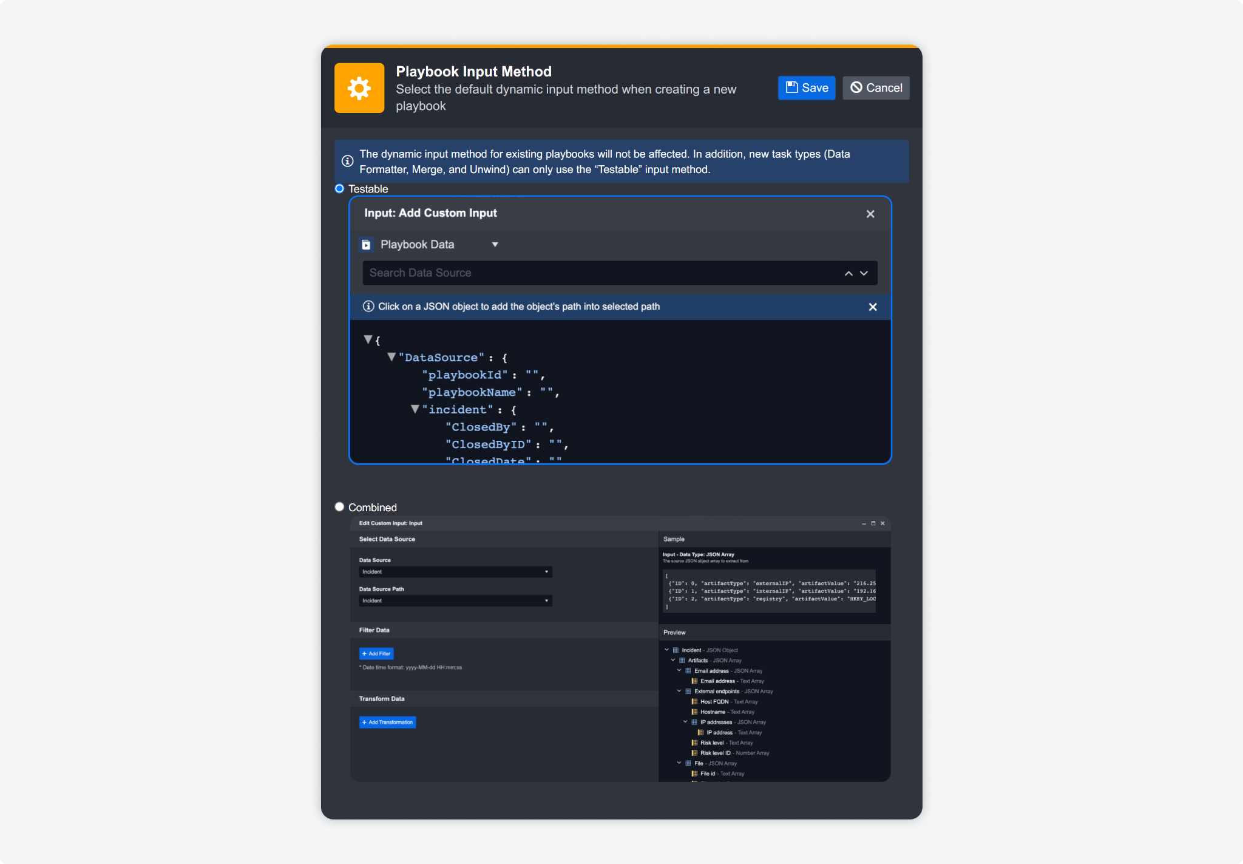
Task: Click the Cancel button
Action: pyautogui.click(x=875, y=88)
